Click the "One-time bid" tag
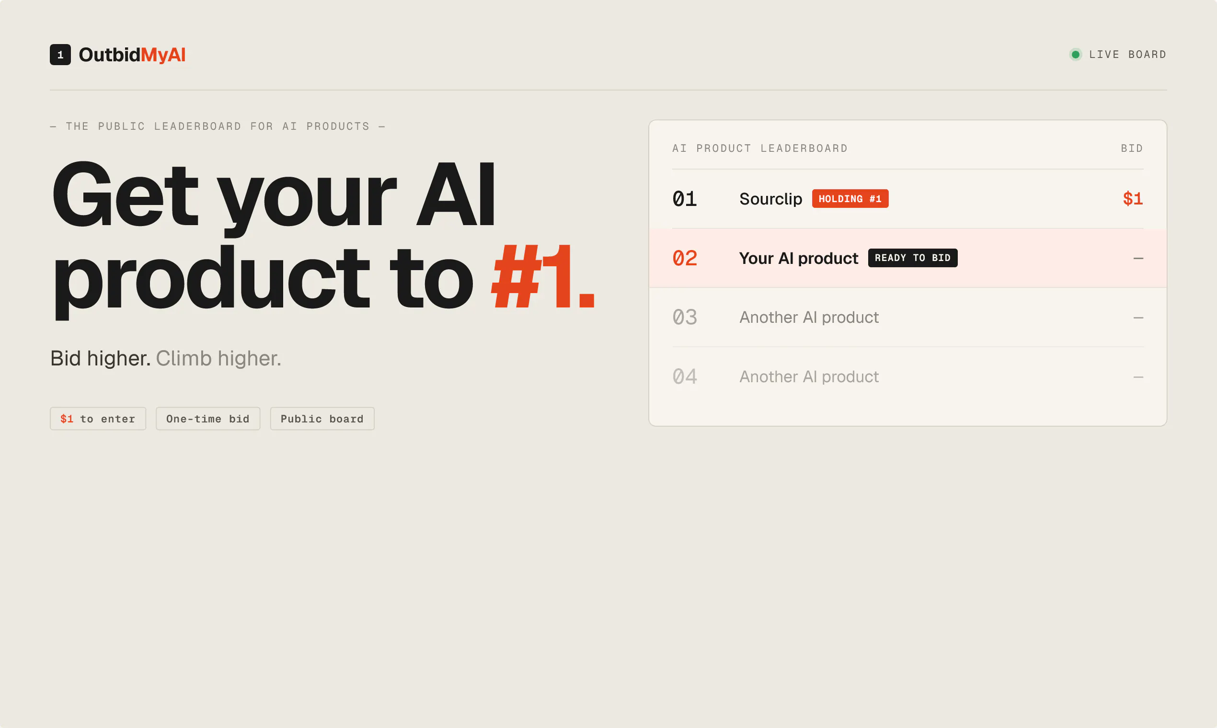This screenshot has width=1217, height=728. [208, 419]
